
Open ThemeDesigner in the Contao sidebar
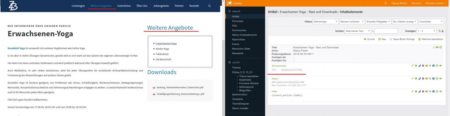(241, 104)
